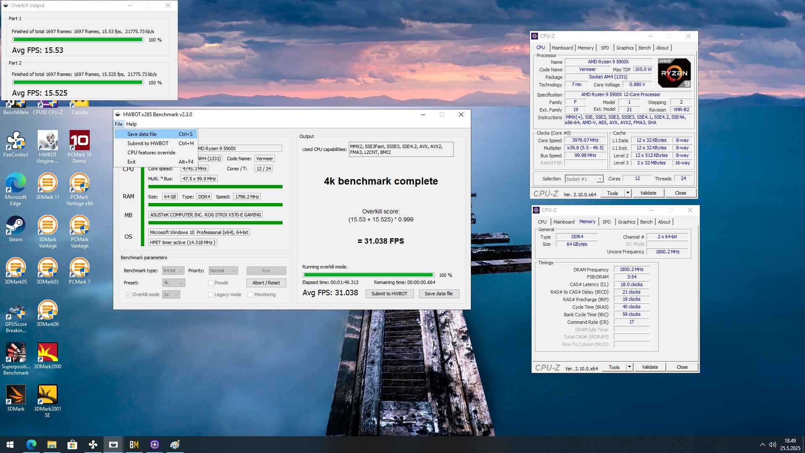The image size is (805, 453).
Task: Open the volume control in tray
Action: pyautogui.click(x=772, y=445)
